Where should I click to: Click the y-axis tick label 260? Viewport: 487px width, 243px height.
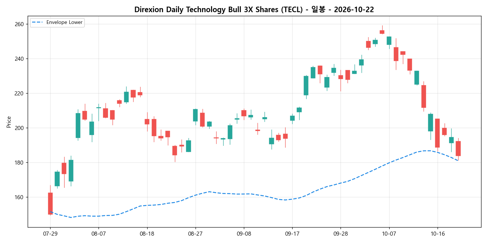(19, 24)
